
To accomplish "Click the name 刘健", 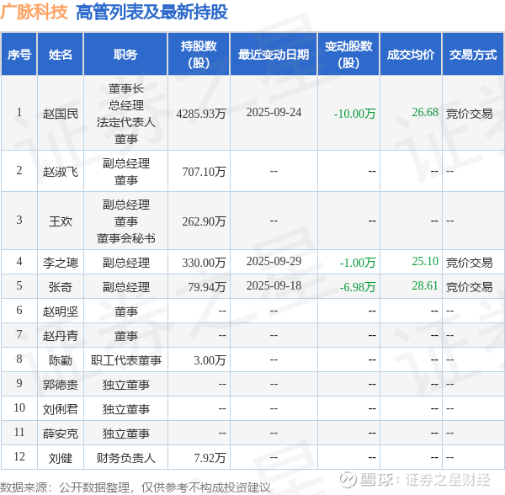I will pyautogui.click(x=61, y=458).
